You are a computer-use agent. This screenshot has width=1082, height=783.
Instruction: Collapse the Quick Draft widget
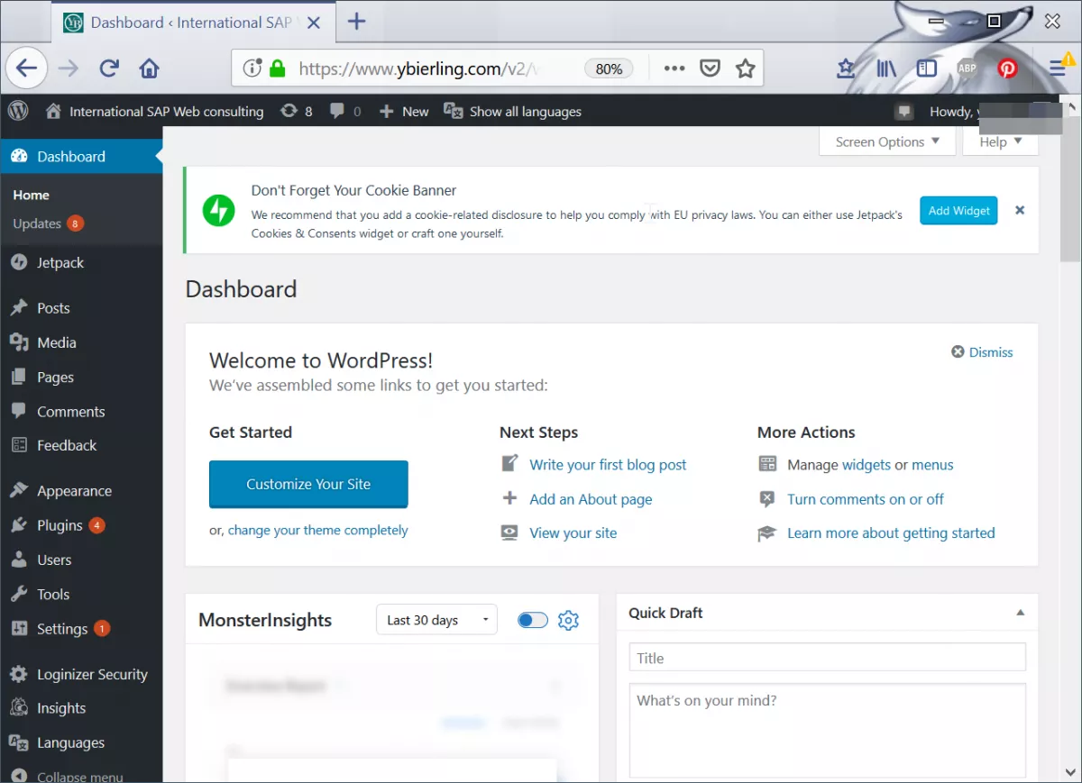coord(1020,613)
